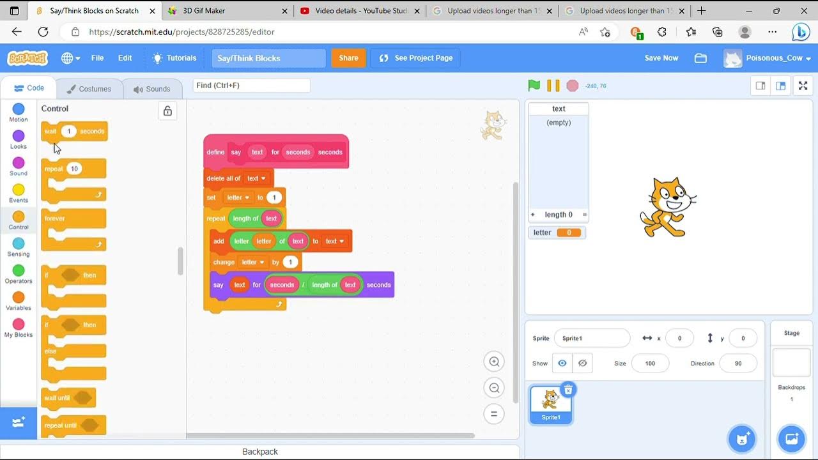Open list dropdown in add to text block

point(335,241)
